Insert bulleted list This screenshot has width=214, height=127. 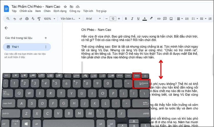[x=202, y=19]
